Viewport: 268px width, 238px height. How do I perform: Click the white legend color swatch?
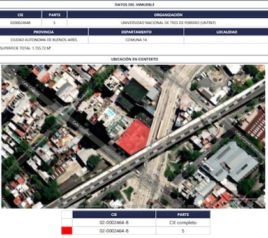coord(67,222)
